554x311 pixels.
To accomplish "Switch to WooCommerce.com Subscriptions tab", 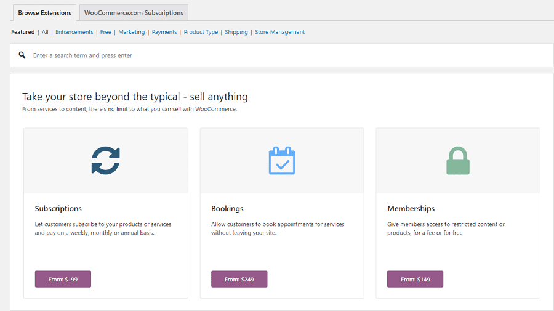I will (x=134, y=12).
